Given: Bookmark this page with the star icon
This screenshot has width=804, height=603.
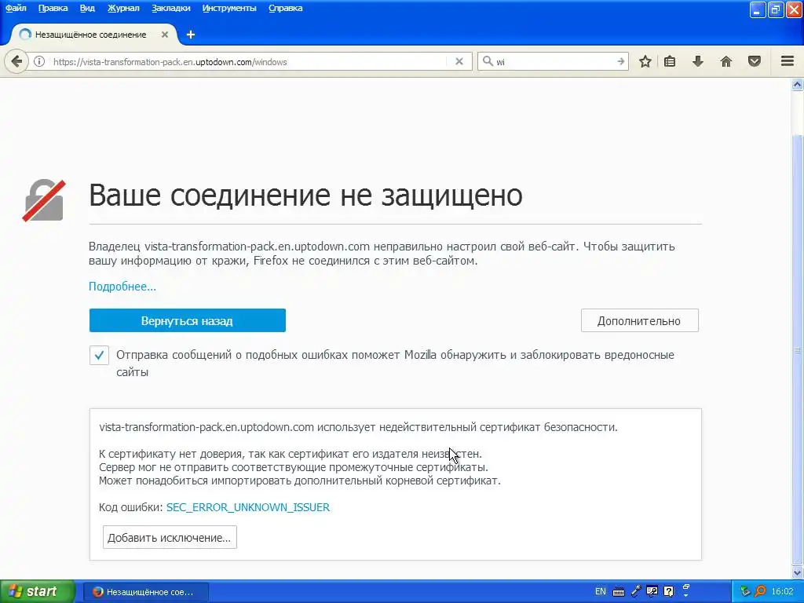Looking at the screenshot, I should [645, 61].
